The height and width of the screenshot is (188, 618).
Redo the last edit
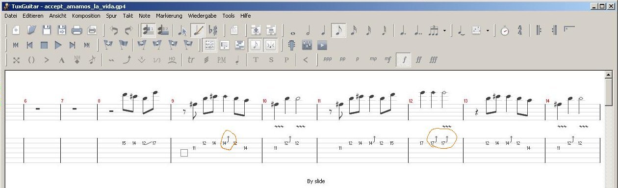(129, 30)
